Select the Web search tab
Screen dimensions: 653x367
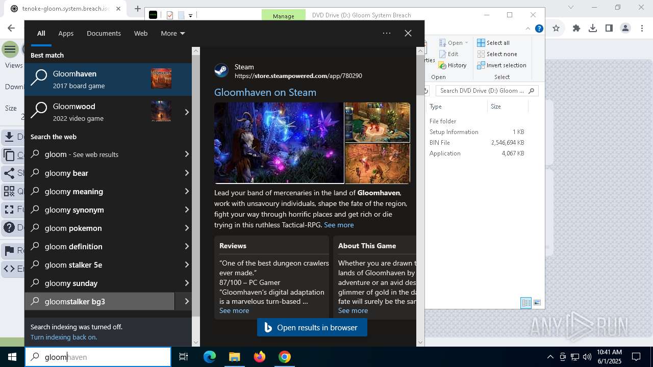click(141, 33)
